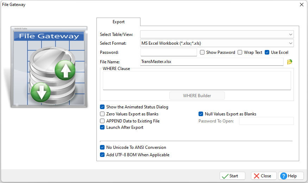
Task: Focus the Password input field
Action: (169, 52)
